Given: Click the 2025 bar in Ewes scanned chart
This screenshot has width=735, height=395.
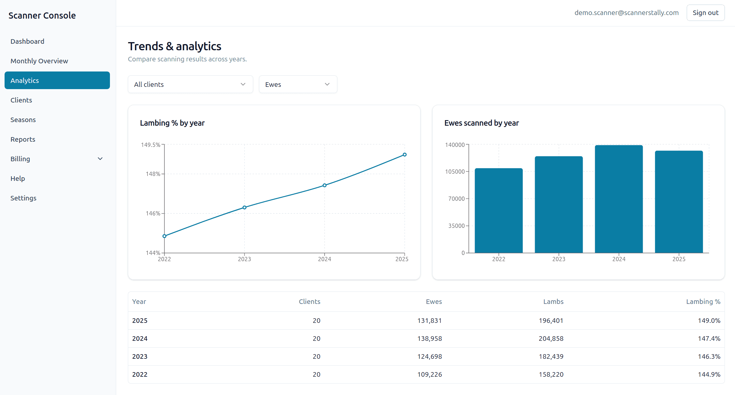Looking at the screenshot, I should pos(679,202).
